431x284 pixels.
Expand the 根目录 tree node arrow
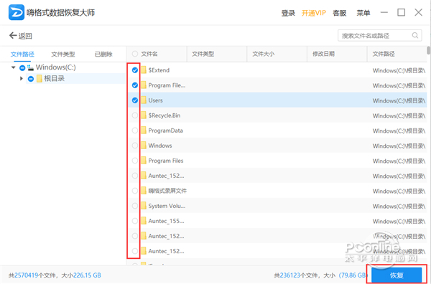click(22, 79)
